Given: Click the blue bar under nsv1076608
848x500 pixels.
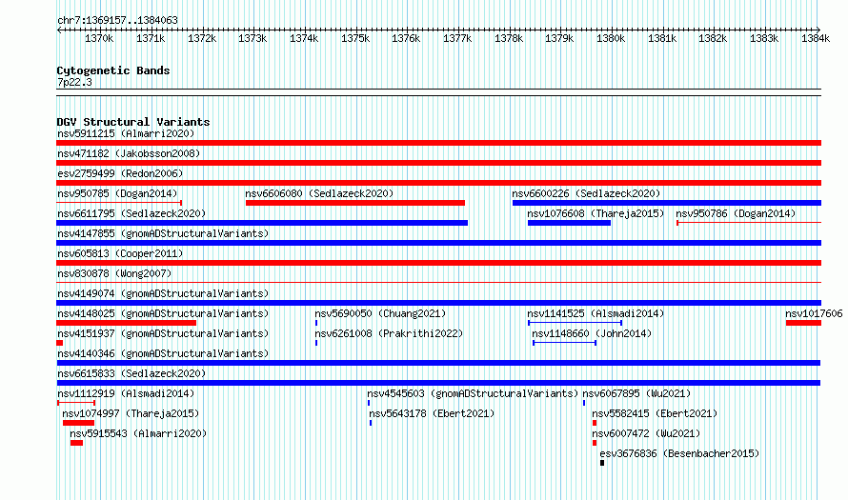Looking at the screenshot, I should tap(569, 223).
